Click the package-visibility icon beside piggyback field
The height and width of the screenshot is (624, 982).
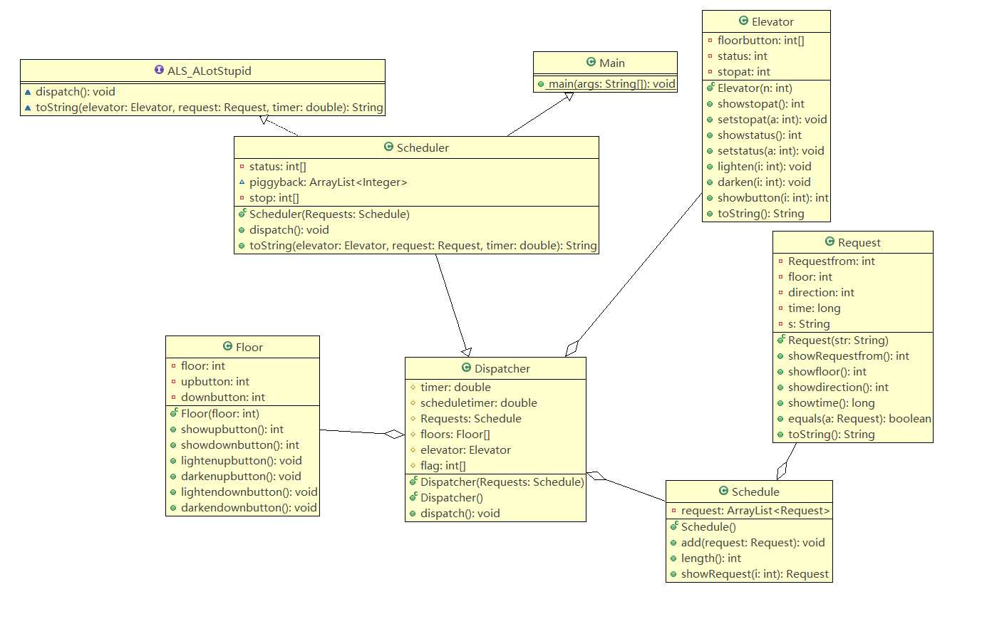point(242,182)
